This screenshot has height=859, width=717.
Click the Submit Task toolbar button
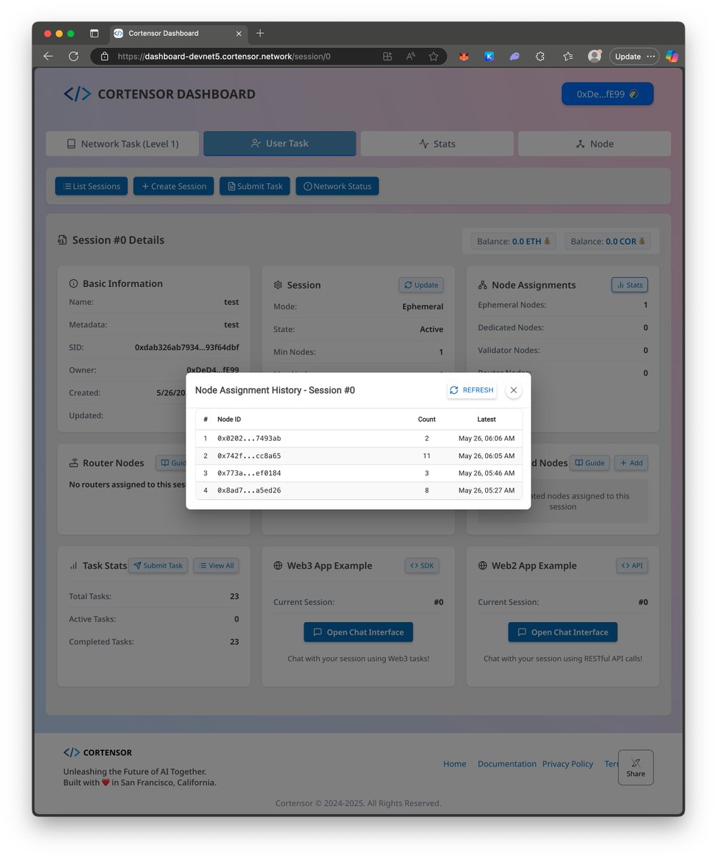coord(255,186)
